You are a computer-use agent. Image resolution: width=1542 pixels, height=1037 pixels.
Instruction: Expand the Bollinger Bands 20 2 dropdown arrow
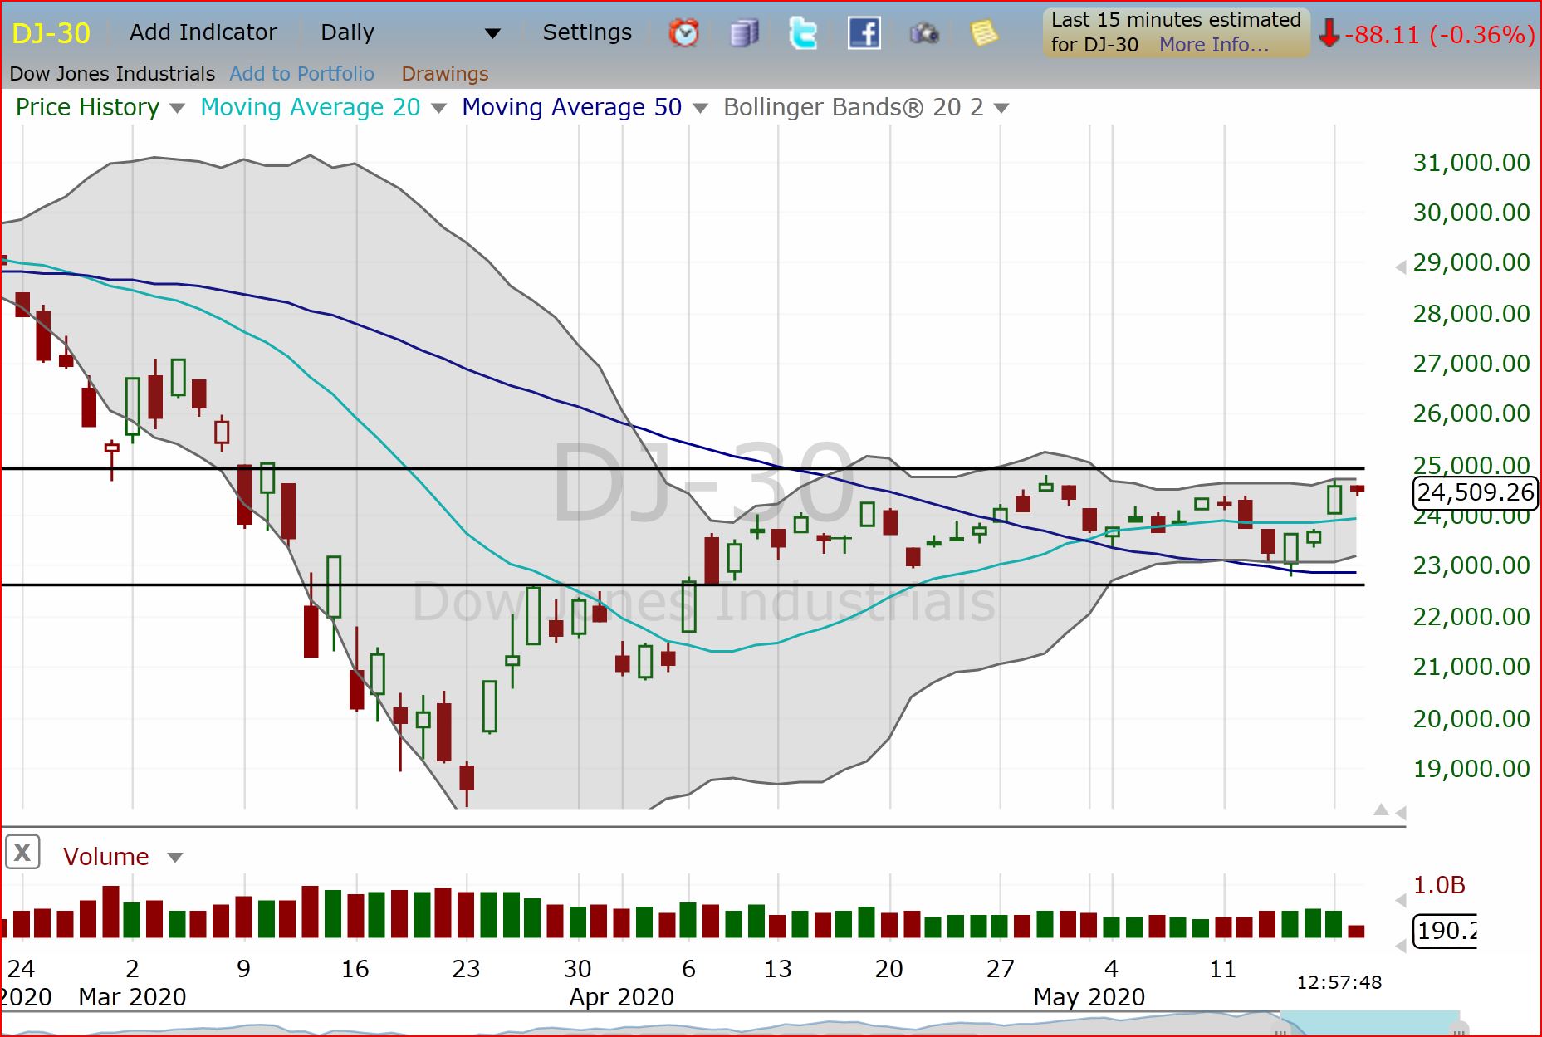tap(1001, 109)
